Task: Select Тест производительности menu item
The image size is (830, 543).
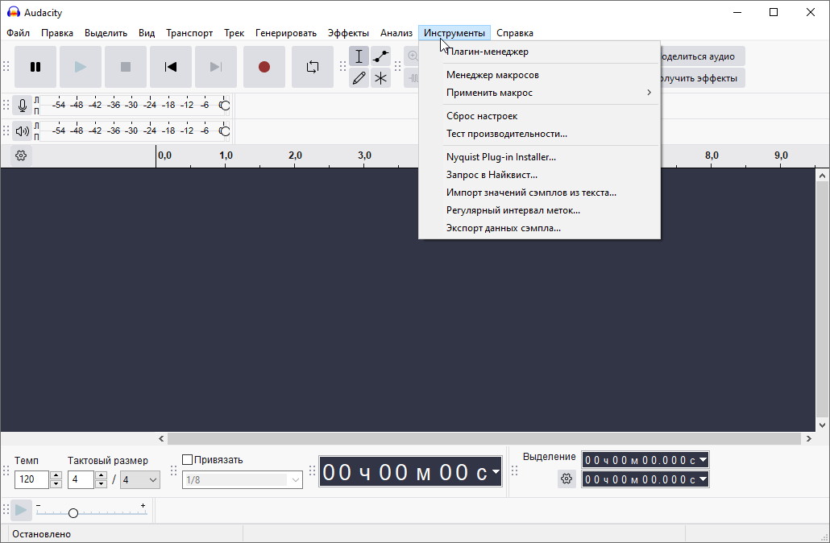Action: (x=539, y=134)
